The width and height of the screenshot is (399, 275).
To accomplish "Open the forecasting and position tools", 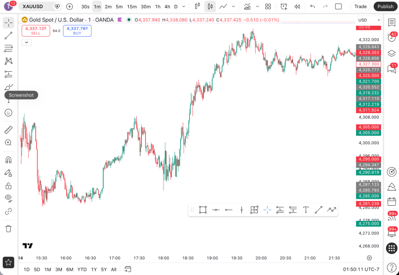I will pos(9,74).
